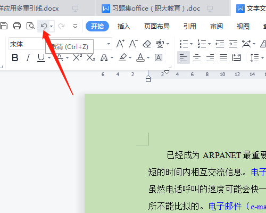
Task: Click the line spacing icon
Action: 254,58
